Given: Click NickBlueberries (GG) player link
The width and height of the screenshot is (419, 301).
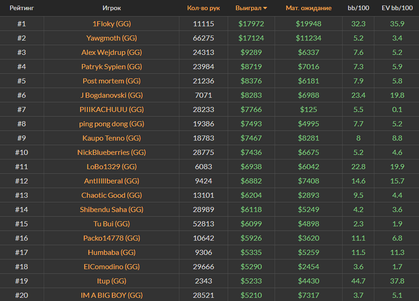Looking at the screenshot, I should pyautogui.click(x=112, y=152).
